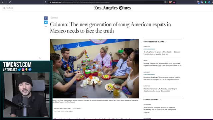Open the Sections hamburger menu

(x=8, y=8)
